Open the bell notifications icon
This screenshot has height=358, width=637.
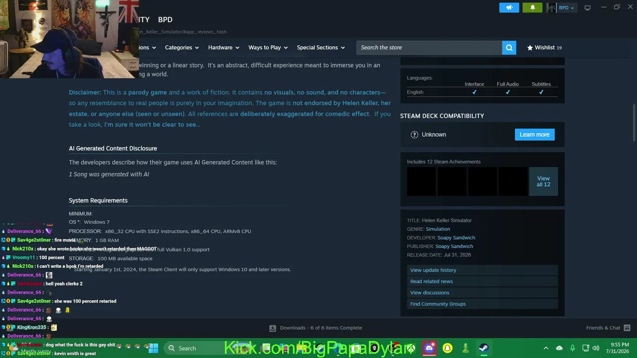tap(533, 7)
